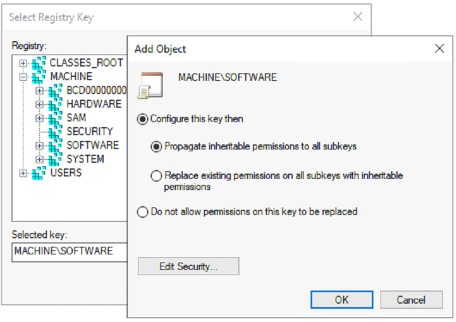
Task: Click the SECURITY key icon
Action: tap(56, 132)
